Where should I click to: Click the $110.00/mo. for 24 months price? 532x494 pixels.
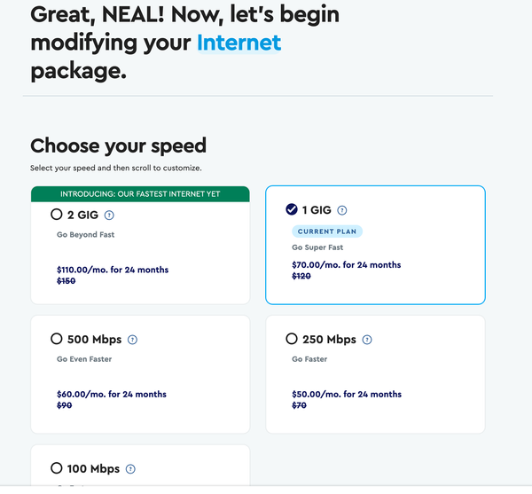click(x=113, y=270)
